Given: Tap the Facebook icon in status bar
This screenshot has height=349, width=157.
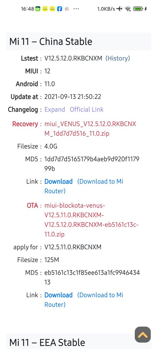Looking at the screenshot, I should point(59,9).
